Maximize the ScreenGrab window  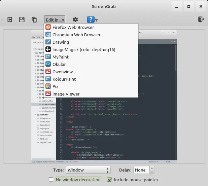click(189, 6)
